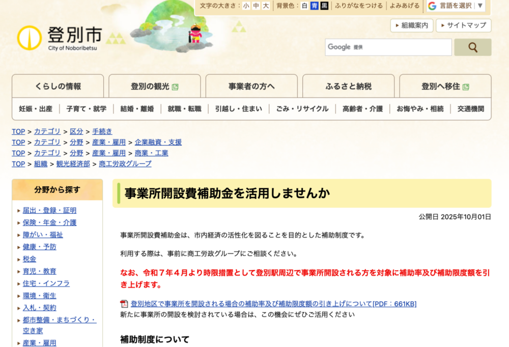Click the Google icon in language selector
The image size is (509, 347).
432,6
